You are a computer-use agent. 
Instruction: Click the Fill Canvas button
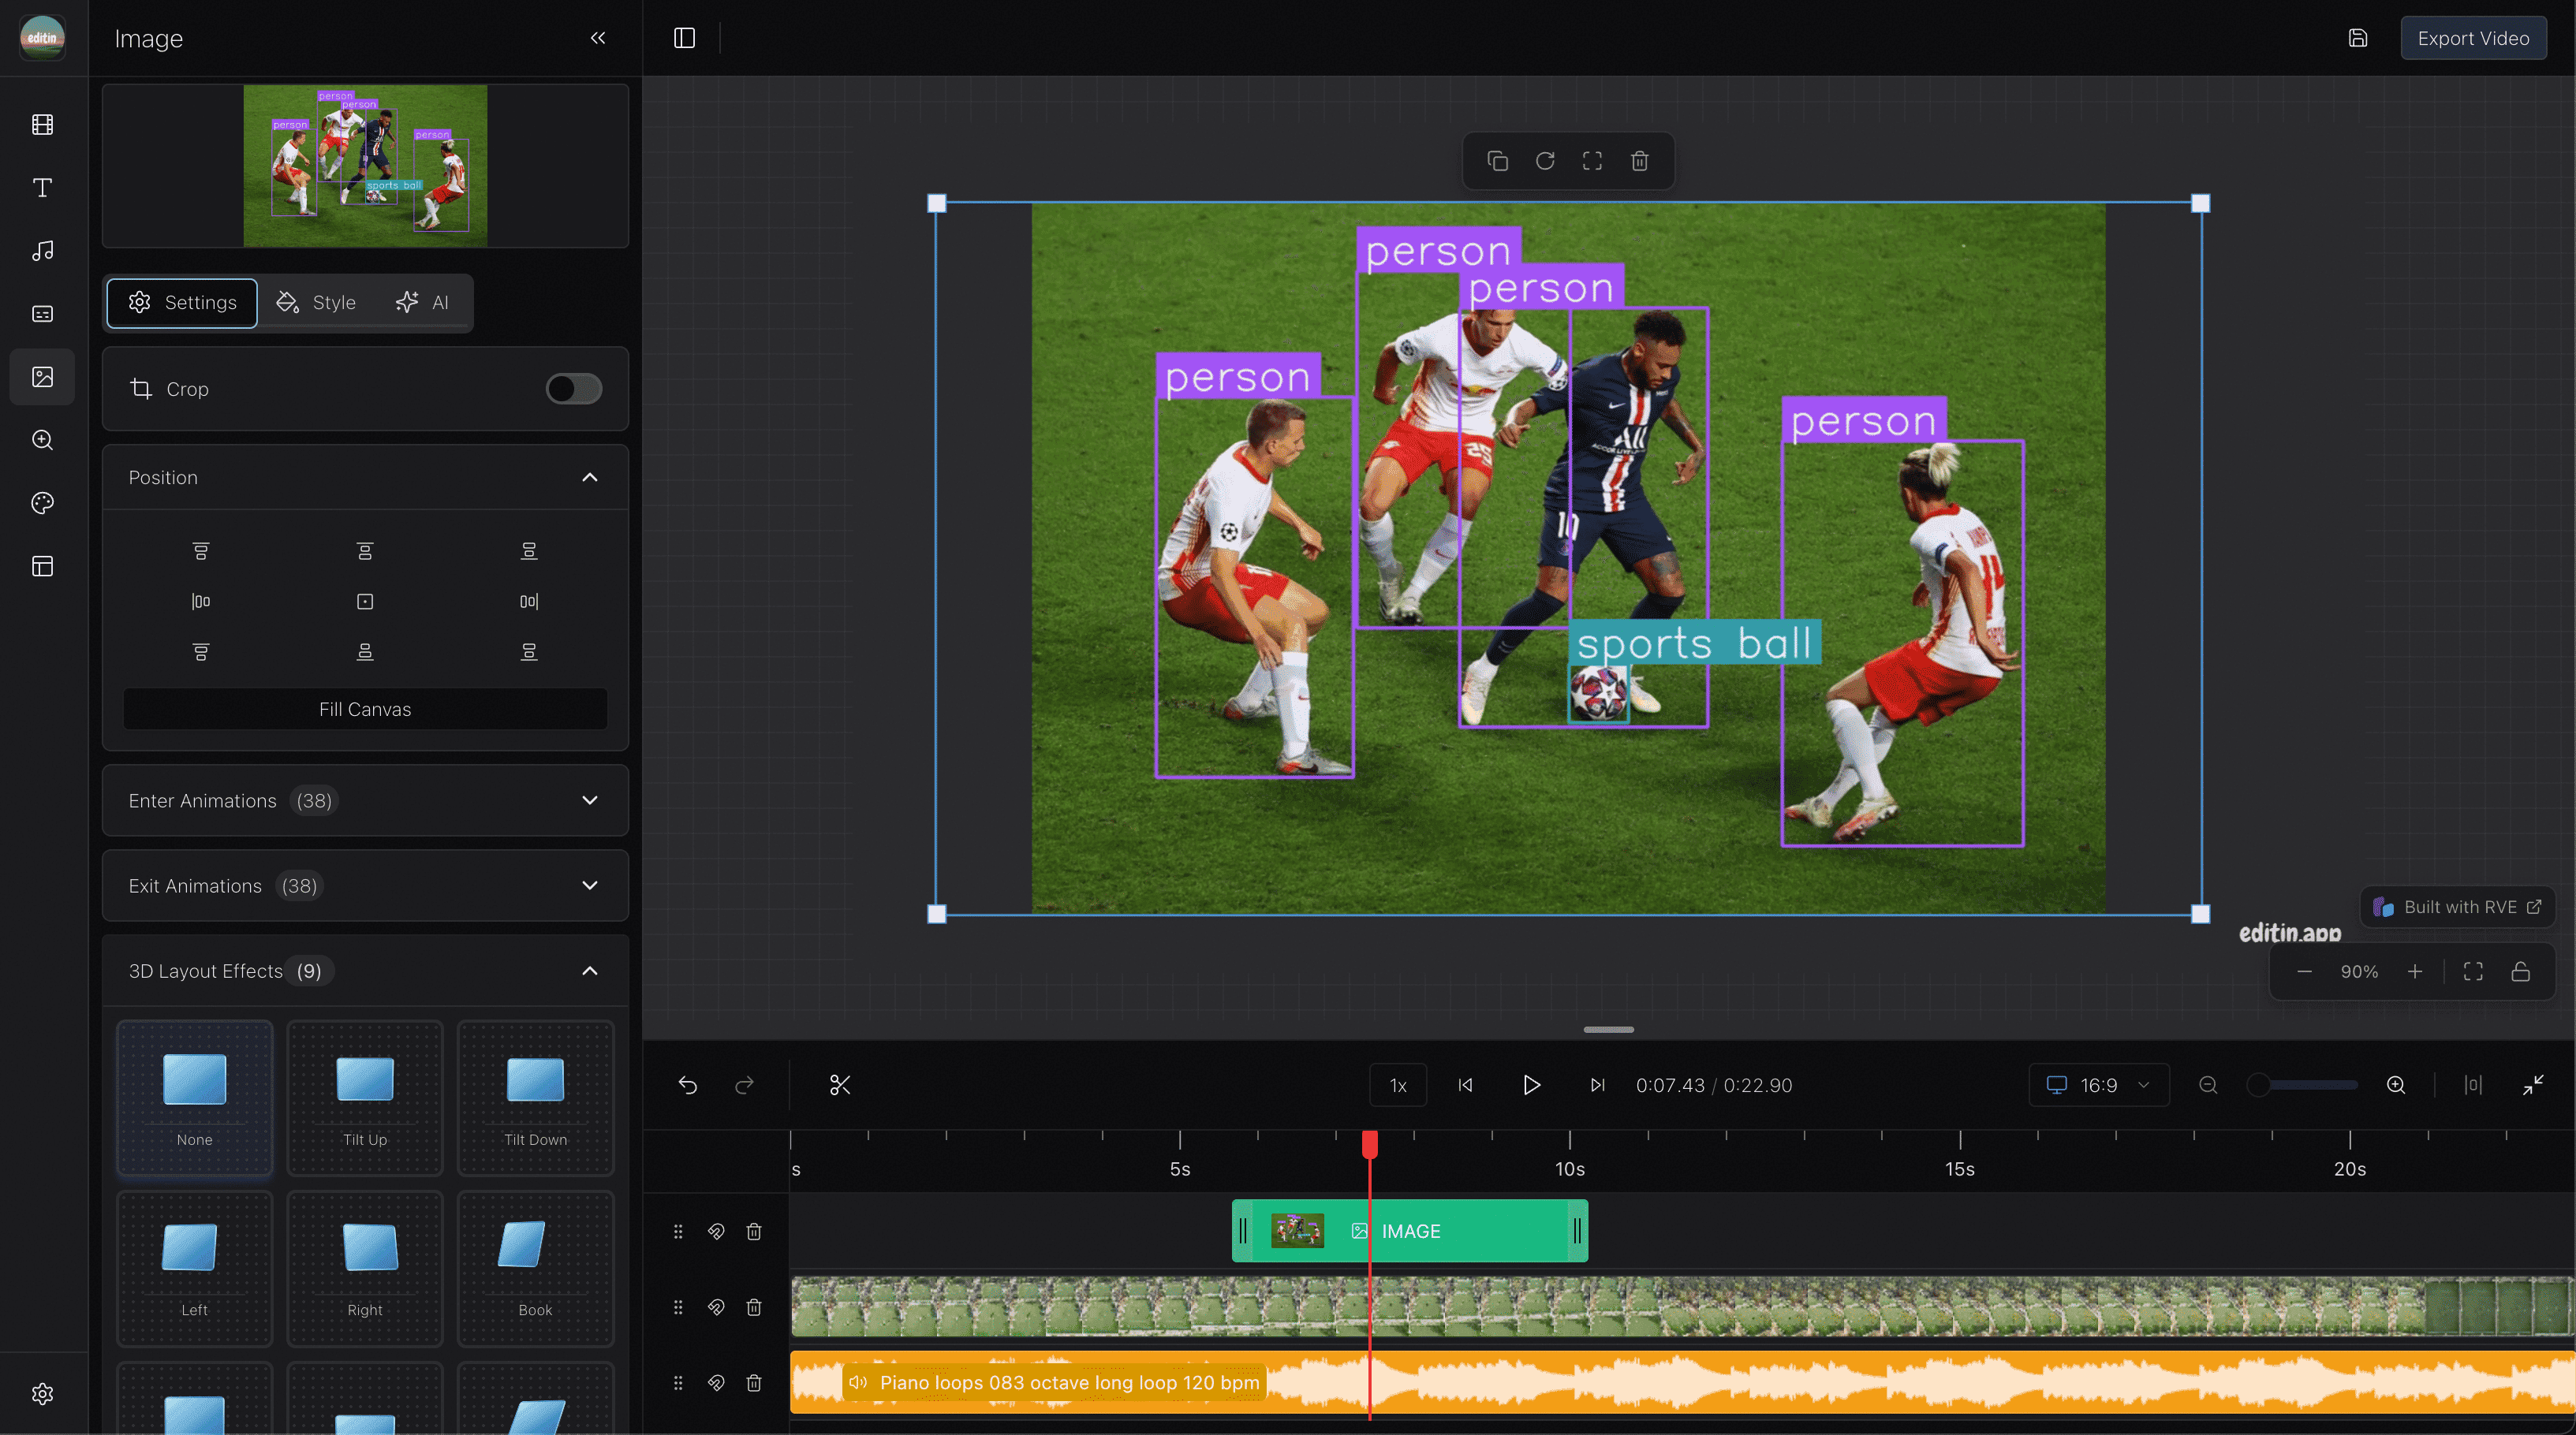pyautogui.click(x=365, y=709)
